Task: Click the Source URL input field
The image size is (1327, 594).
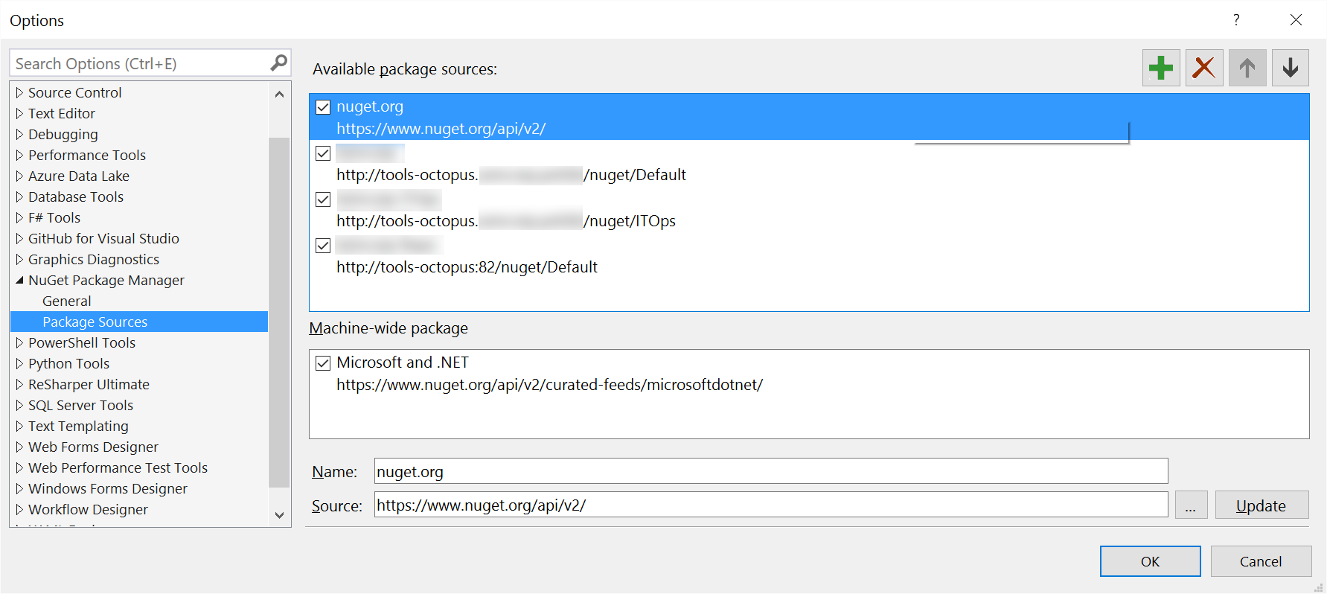Action: tap(771, 505)
